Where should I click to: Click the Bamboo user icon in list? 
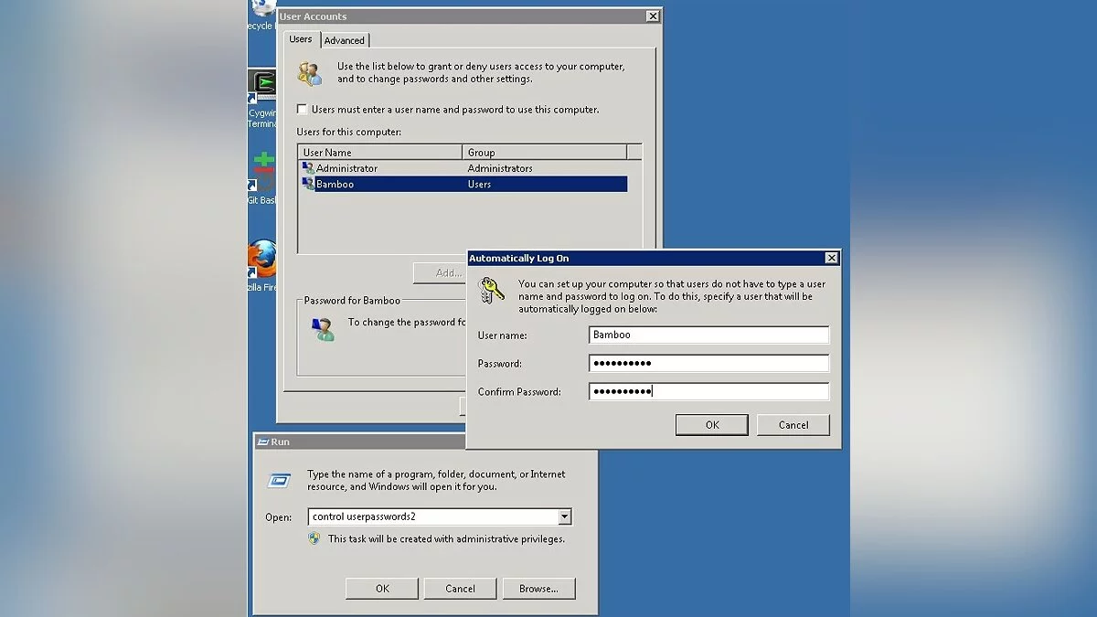(308, 184)
